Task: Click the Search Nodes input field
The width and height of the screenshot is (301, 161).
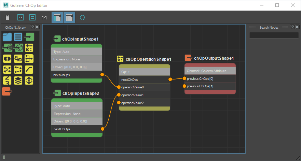Action: (x=274, y=35)
